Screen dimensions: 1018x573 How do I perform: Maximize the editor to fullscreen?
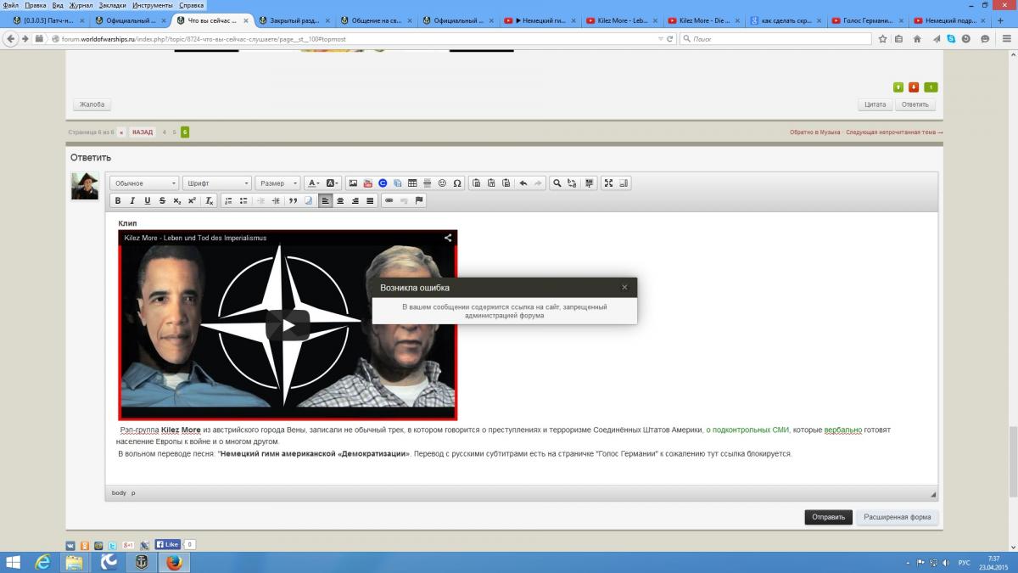(x=608, y=183)
